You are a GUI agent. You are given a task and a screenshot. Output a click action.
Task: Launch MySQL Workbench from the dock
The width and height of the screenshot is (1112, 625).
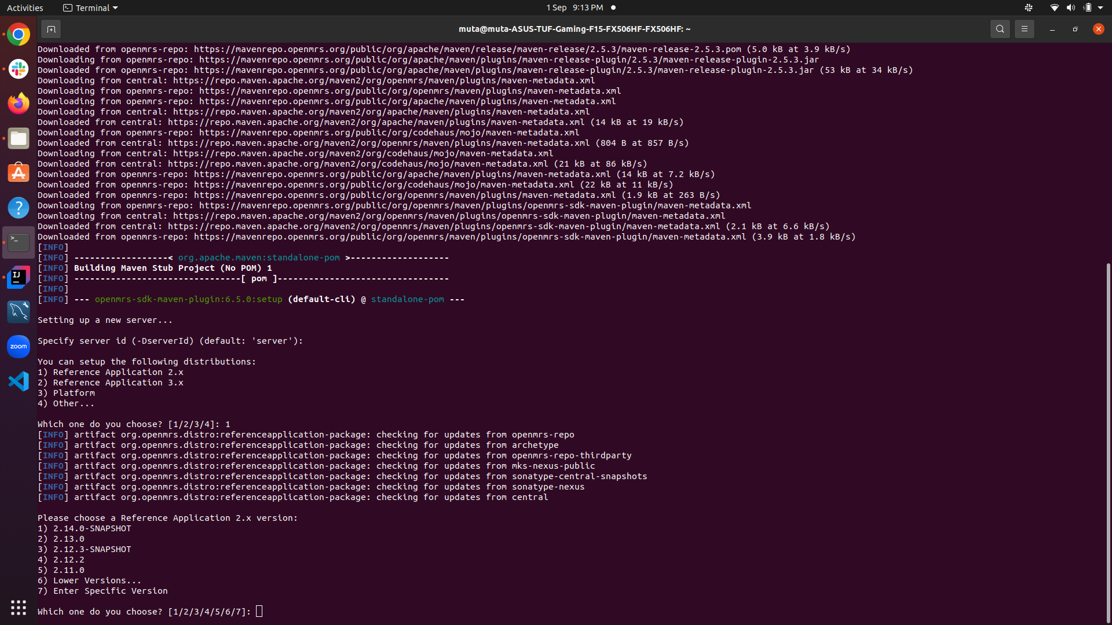pyautogui.click(x=19, y=311)
